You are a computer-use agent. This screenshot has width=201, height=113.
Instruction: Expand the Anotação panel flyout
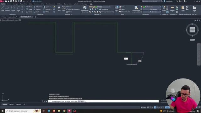click(x=68, y=14)
